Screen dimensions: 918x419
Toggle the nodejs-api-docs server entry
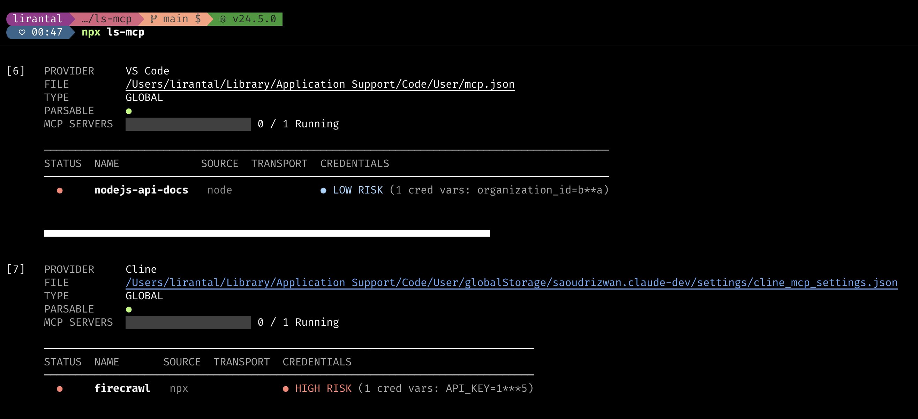(142, 190)
